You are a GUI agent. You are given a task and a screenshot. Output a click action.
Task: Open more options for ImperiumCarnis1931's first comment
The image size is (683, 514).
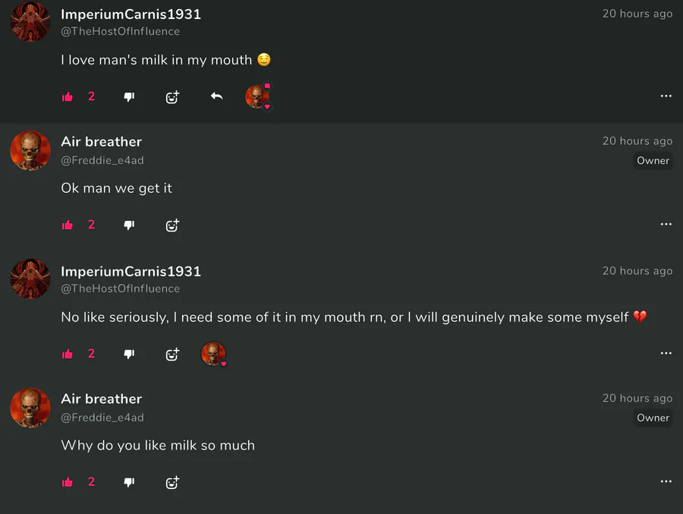[x=666, y=96]
